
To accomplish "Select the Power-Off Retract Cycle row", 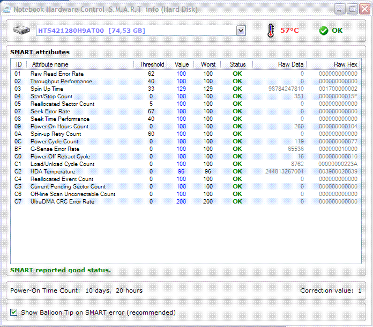I will 186,156.
